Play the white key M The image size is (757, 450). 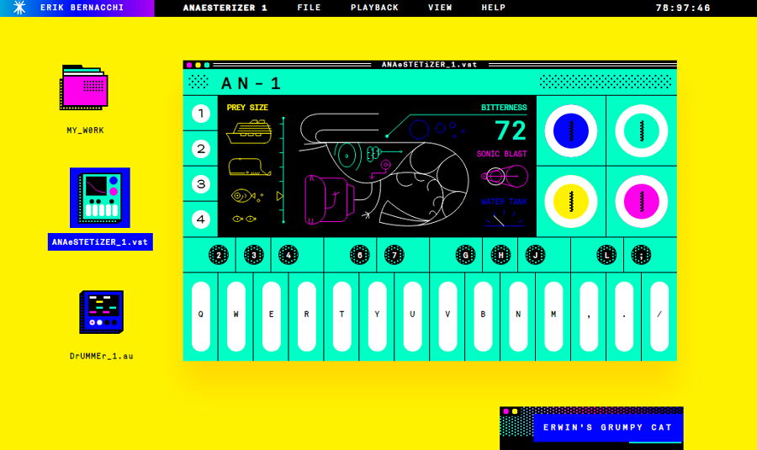pos(553,316)
